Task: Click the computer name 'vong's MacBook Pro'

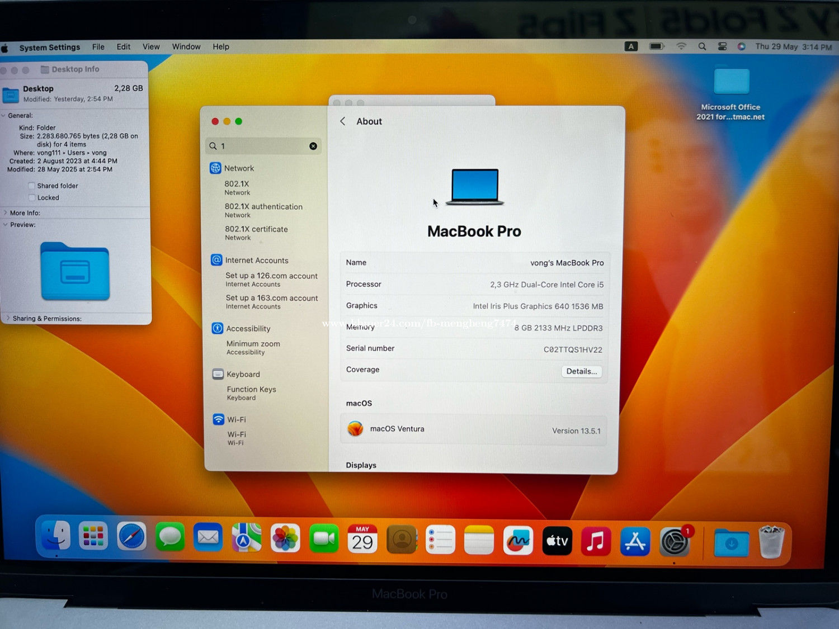Action: tap(567, 263)
